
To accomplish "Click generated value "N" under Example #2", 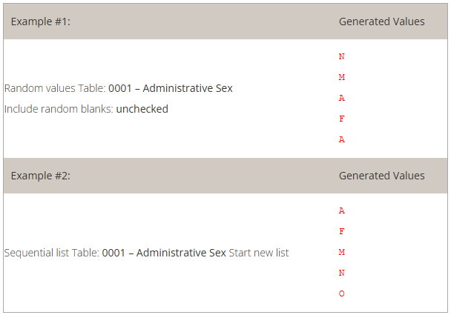I will [341, 273].
